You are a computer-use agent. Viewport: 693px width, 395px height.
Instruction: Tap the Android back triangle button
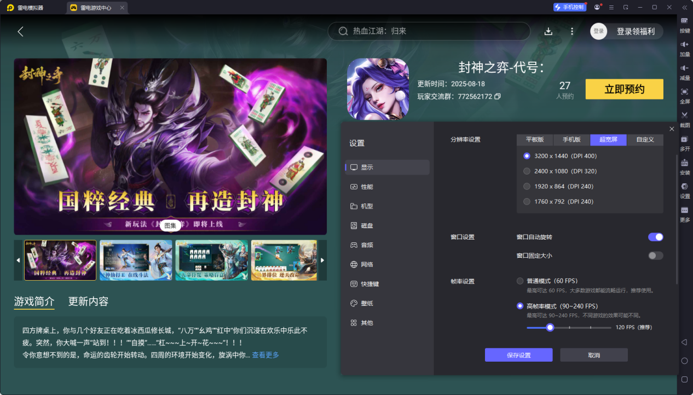tap(684, 342)
